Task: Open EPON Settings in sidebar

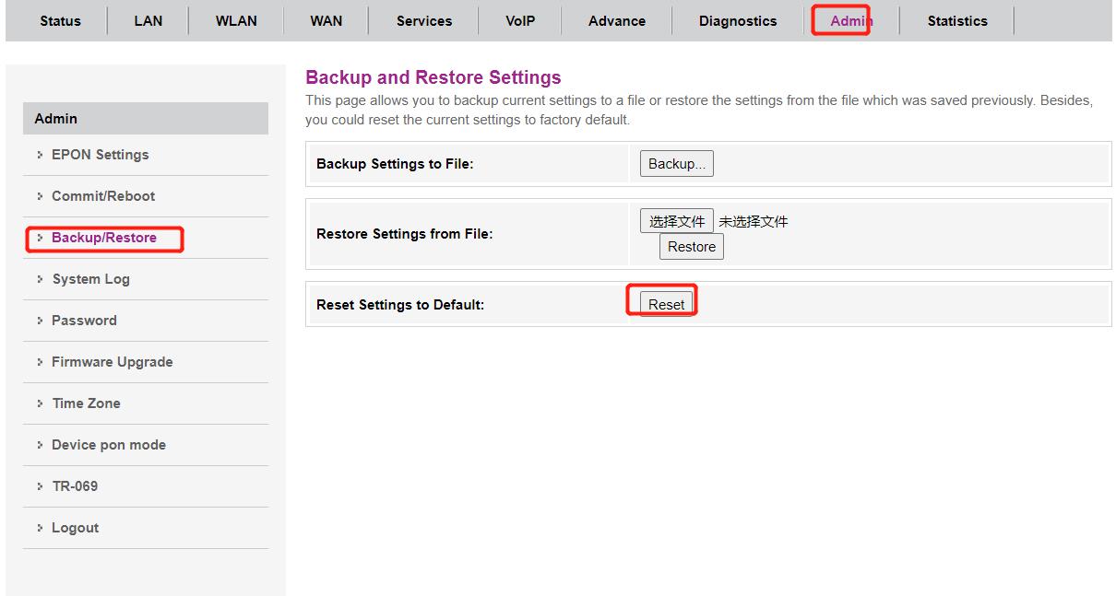Action: point(100,155)
